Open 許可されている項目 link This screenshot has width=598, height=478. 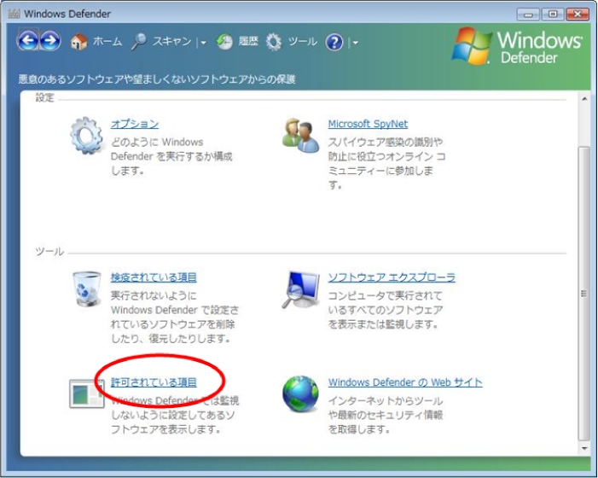pos(154,382)
